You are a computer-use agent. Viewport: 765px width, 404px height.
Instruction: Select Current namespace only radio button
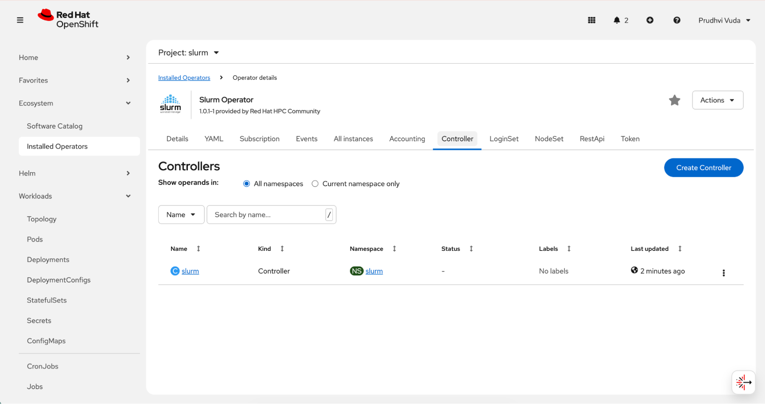coord(315,184)
